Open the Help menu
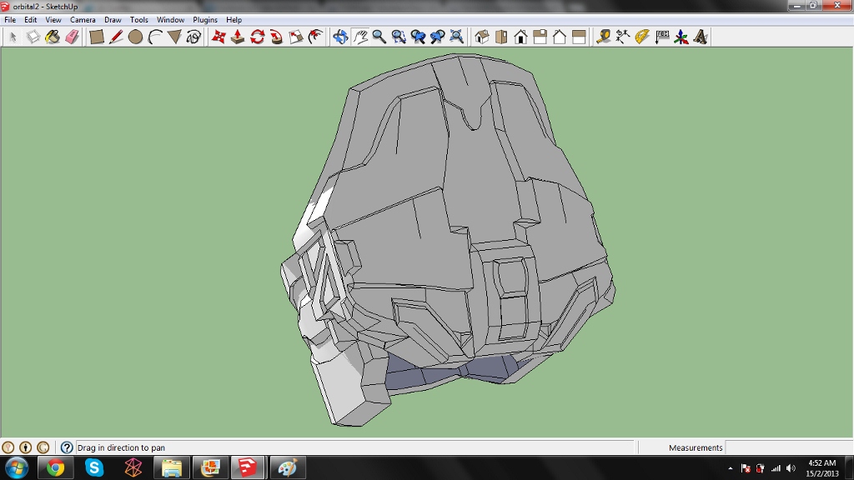Image resolution: width=854 pixels, height=480 pixels. [x=234, y=20]
